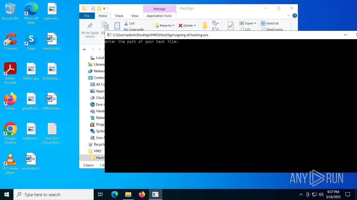Collapse the Explorer ribbon chevron

click(289, 16)
